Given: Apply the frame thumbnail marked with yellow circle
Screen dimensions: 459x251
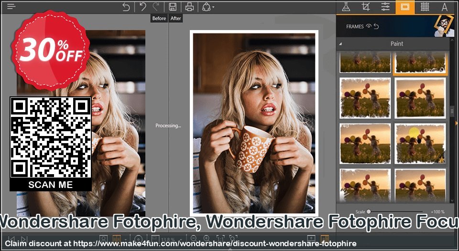Looking at the screenshot, I should (420, 144).
